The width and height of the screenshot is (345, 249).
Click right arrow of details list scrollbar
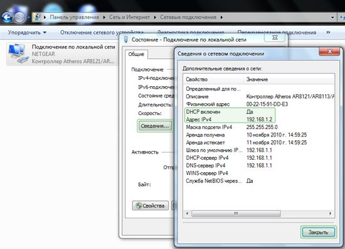point(330,213)
